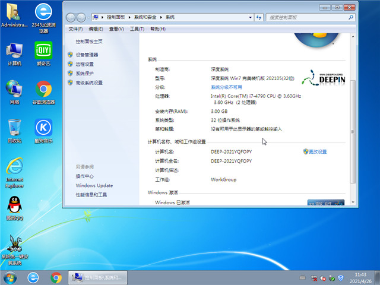Open the 设备管理器 link in sidebar

coord(87,55)
